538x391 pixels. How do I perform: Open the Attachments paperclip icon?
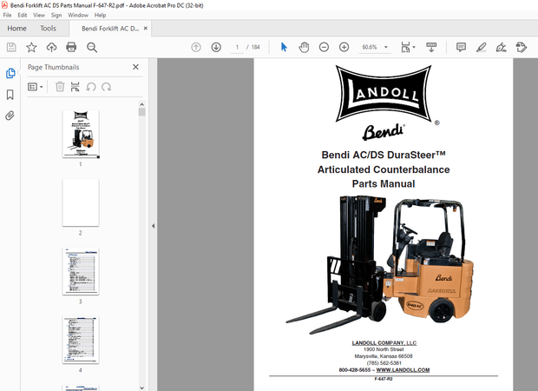[x=10, y=116]
